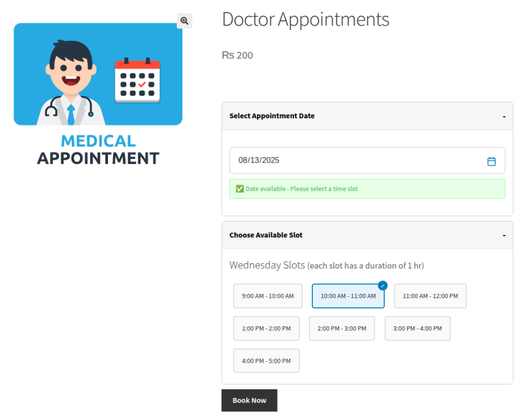The image size is (528, 414).
Task: Click the Doctor Appointments page title
Action: (x=305, y=19)
